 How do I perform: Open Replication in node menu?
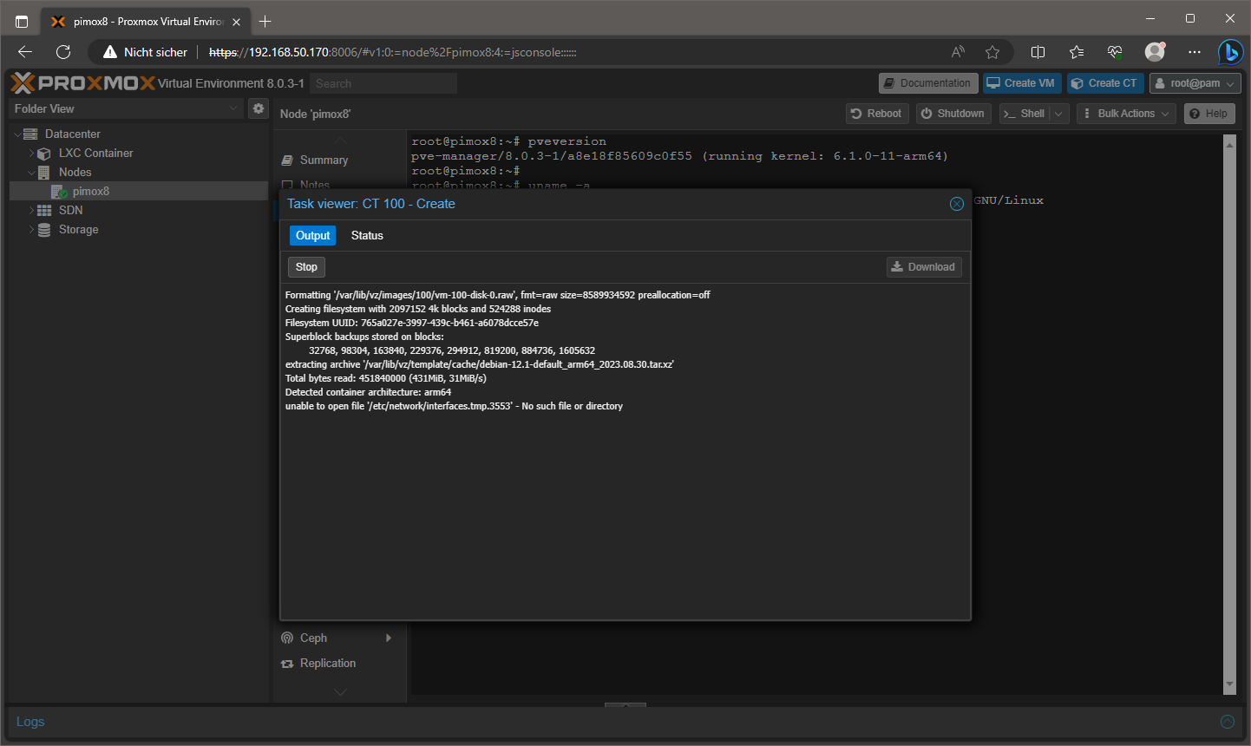(x=328, y=664)
